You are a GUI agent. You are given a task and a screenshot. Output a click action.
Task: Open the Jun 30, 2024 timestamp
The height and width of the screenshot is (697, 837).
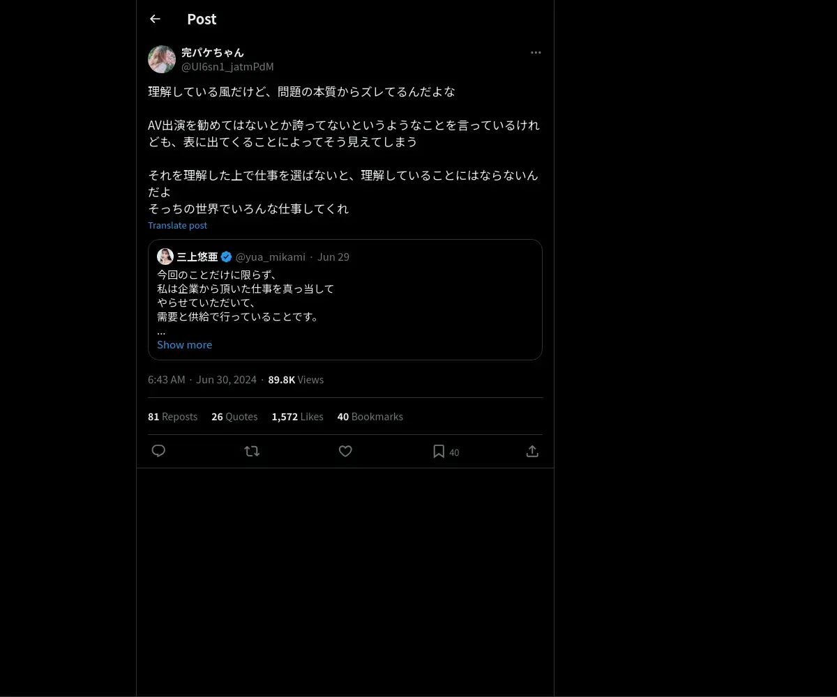[x=226, y=379]
